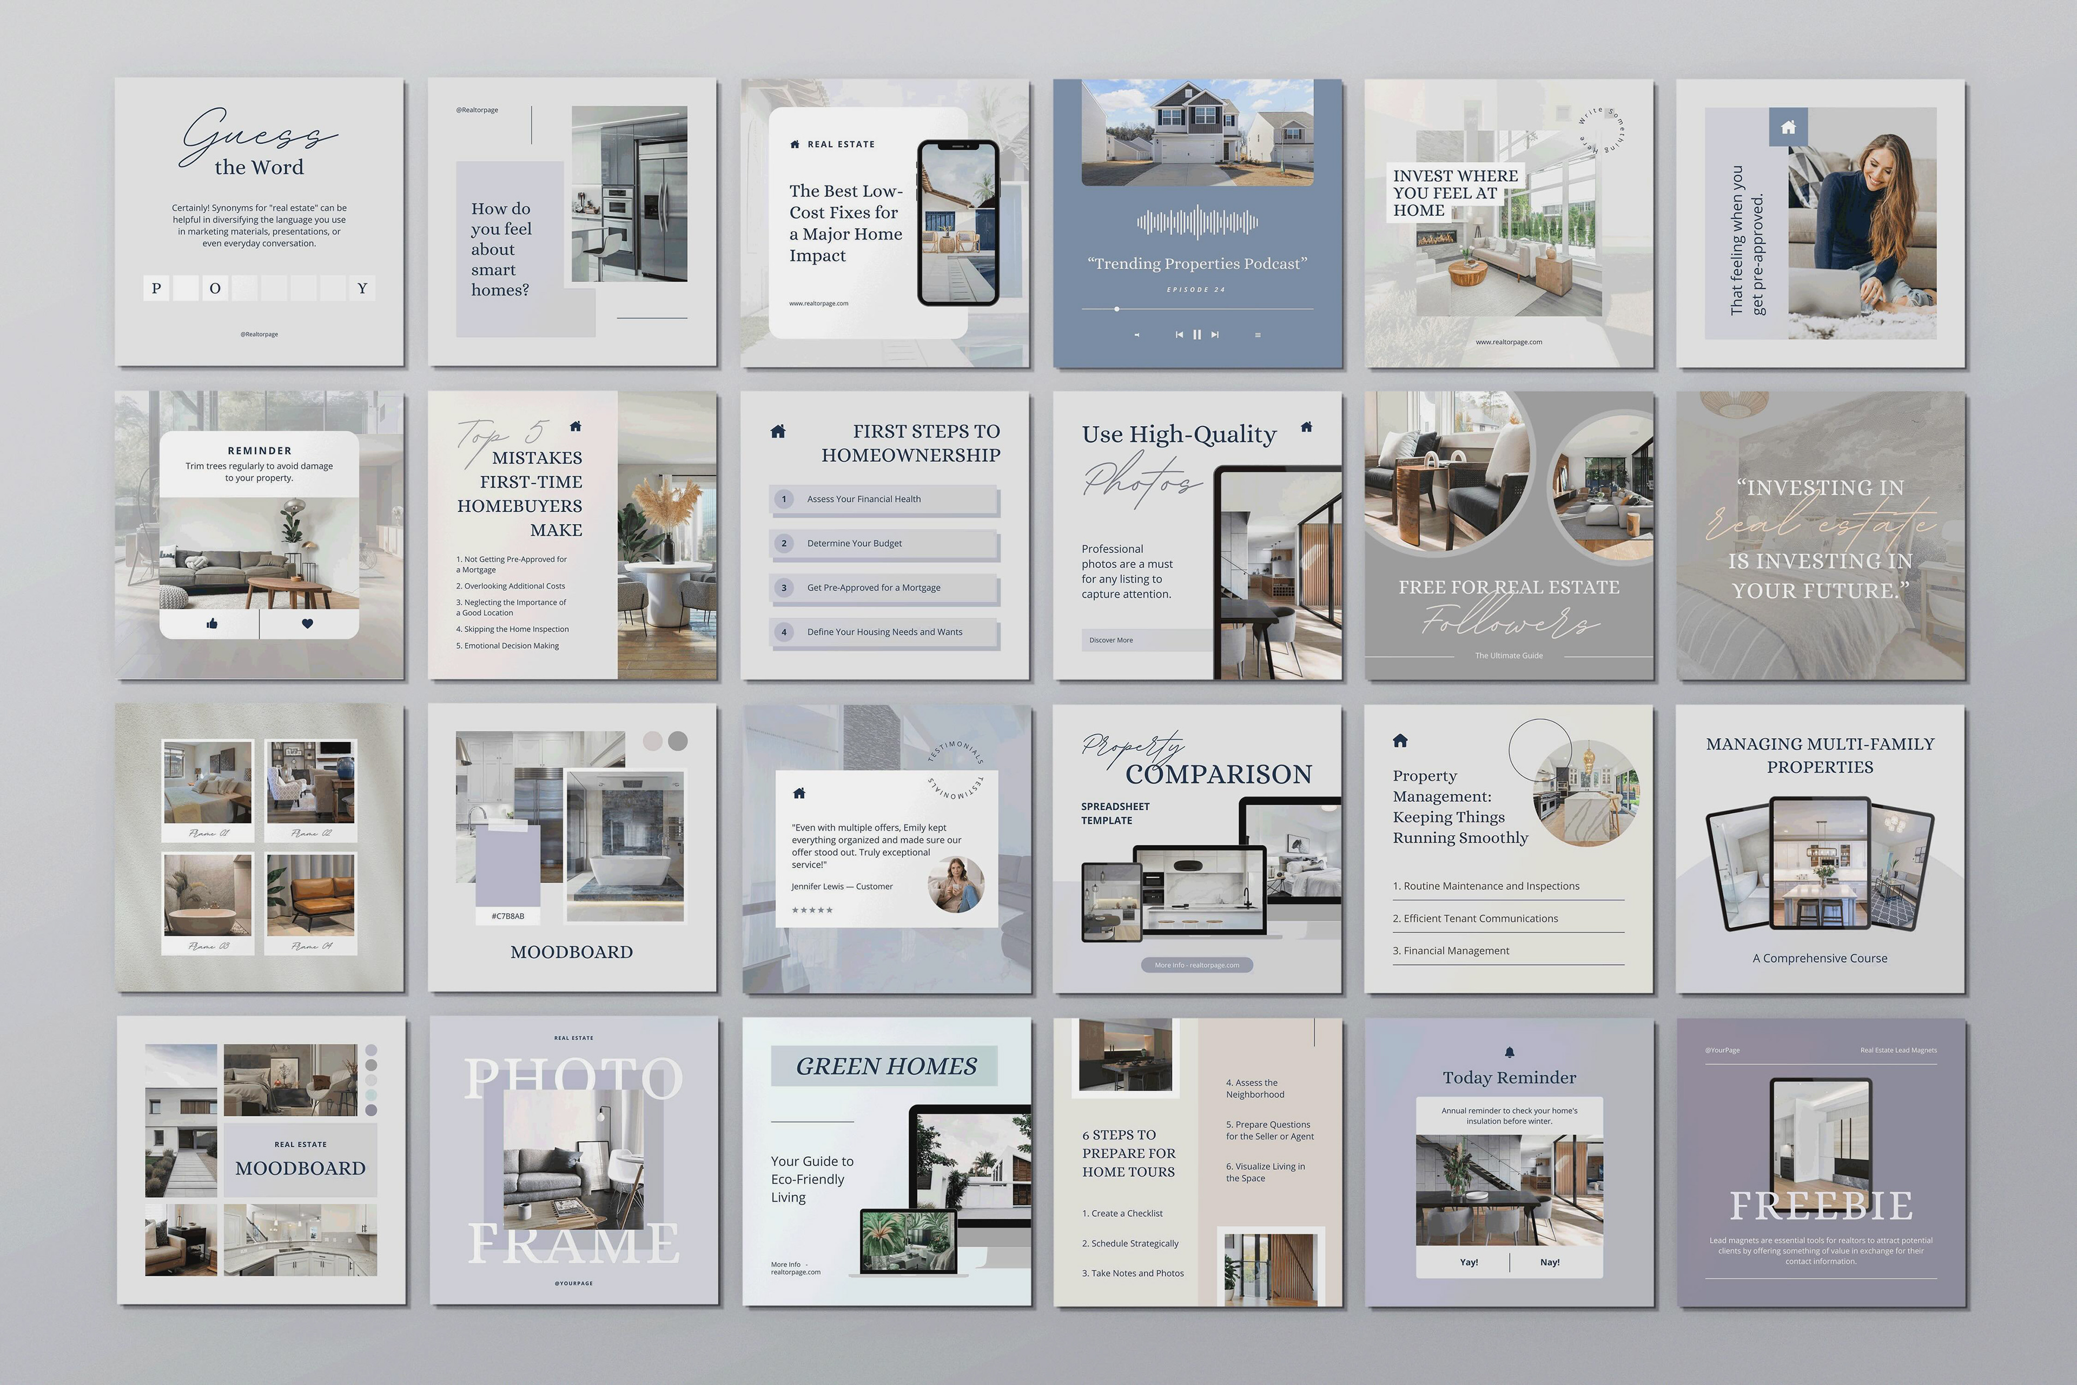Image resolution: width=2077 pixels, height=1385 pixels.
Task: Skip to the next podcast track
Action: [1215, 335]
